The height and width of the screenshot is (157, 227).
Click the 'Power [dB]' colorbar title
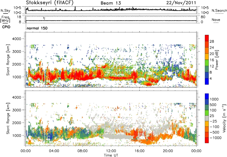(x=217, y=60)
